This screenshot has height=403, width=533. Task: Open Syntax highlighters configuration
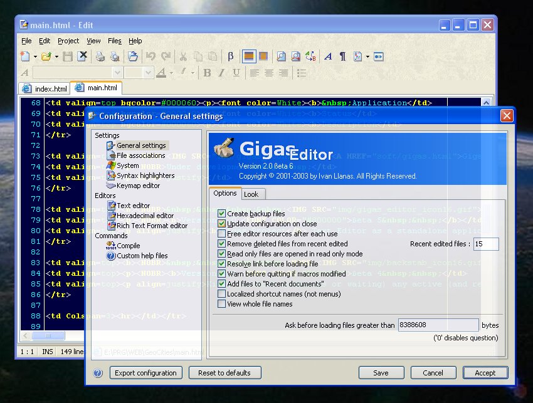click(147, 175)
